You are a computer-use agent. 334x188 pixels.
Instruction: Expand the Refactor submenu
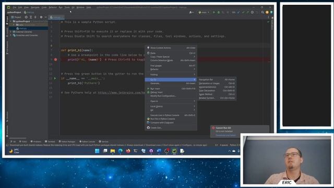coord(171,69)
